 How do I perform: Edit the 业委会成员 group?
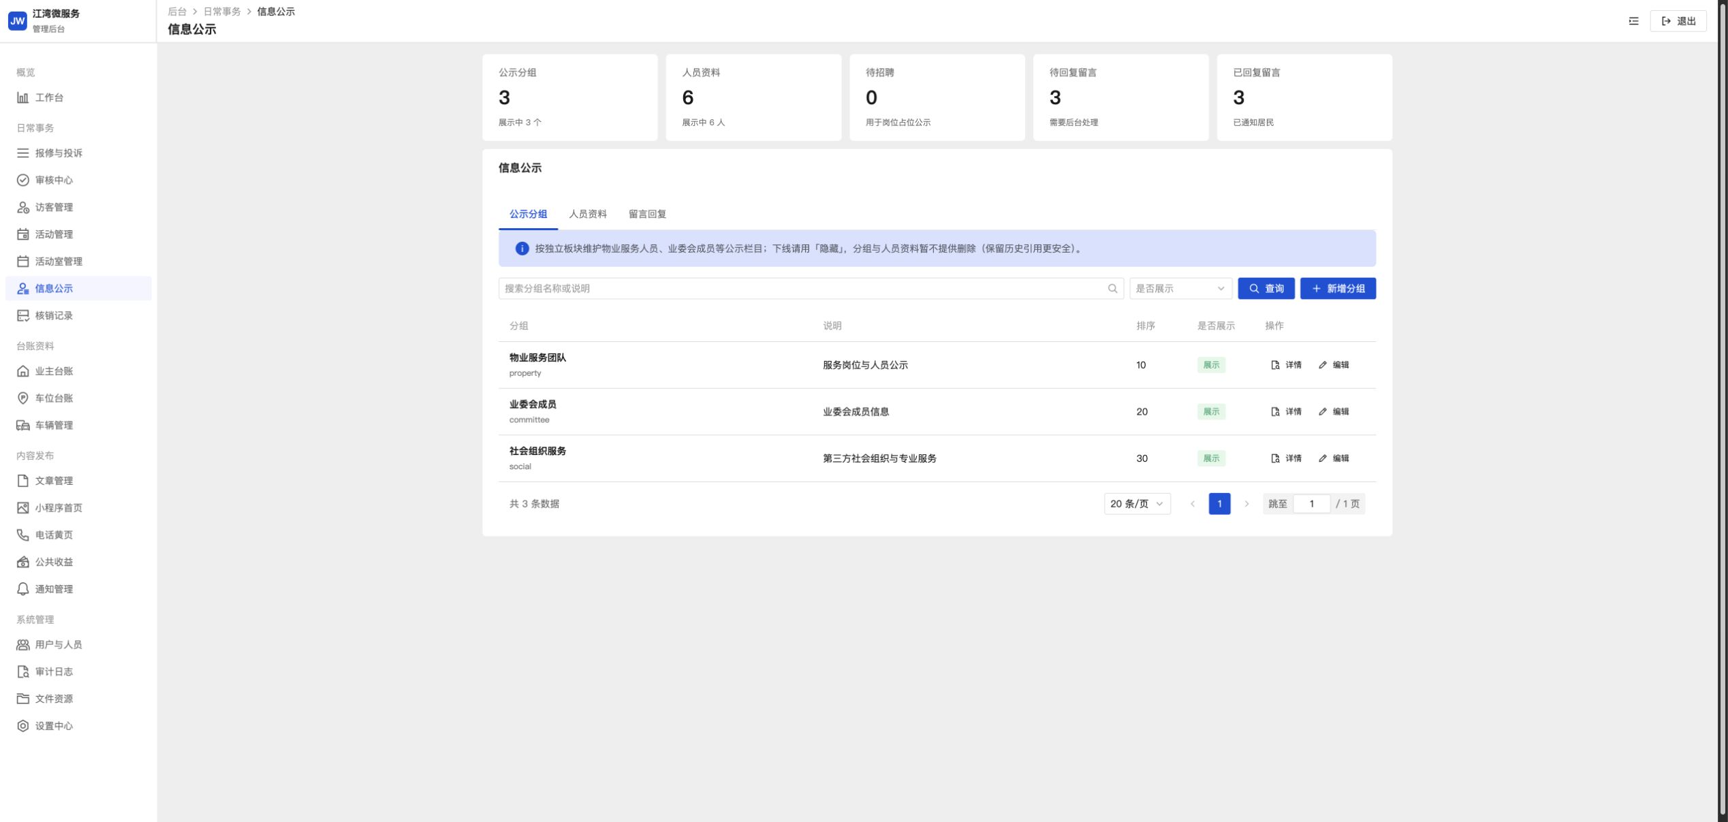tap(1334, 412)
